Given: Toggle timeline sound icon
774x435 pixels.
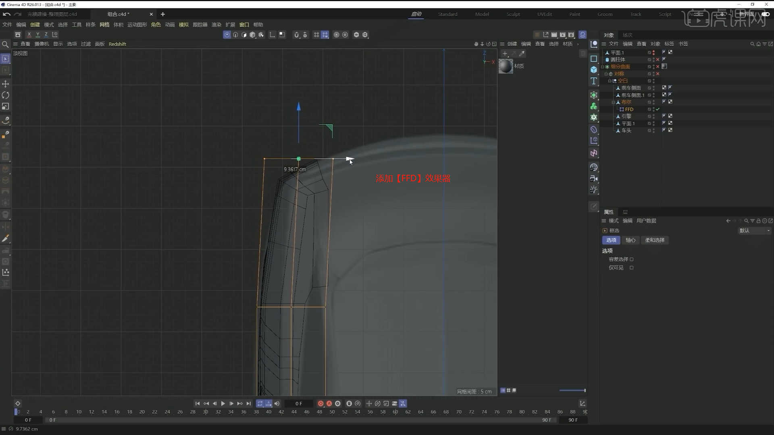Looking at the screenshot, I should pyautogui.click(x=277, y=404).
